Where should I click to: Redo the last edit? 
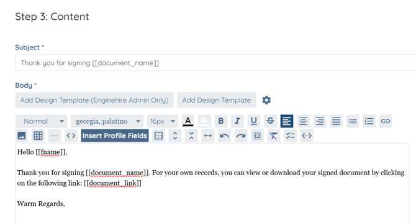coord(241,136)
